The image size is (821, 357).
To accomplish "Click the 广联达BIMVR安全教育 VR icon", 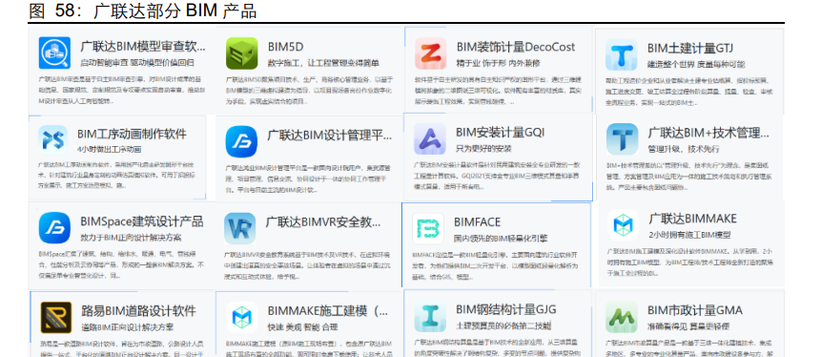I will tap(239, 228).
